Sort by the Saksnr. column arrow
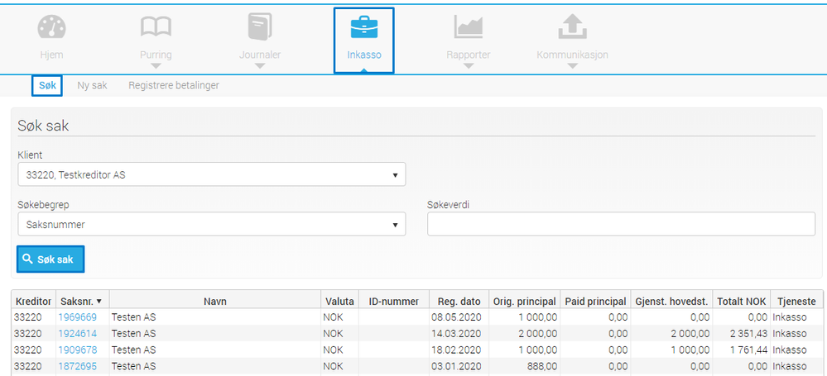Image resolution: width=827 pixels, height=376 pixels. (x=99, y=302)
